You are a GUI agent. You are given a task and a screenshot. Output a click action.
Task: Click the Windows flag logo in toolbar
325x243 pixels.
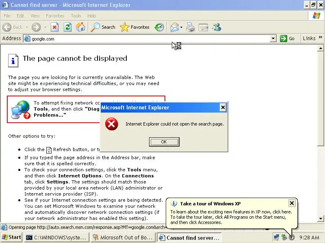[x=316, y=16]
